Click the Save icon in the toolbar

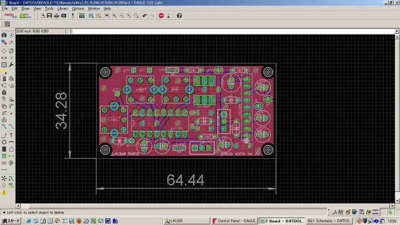[x=48, y=16]
